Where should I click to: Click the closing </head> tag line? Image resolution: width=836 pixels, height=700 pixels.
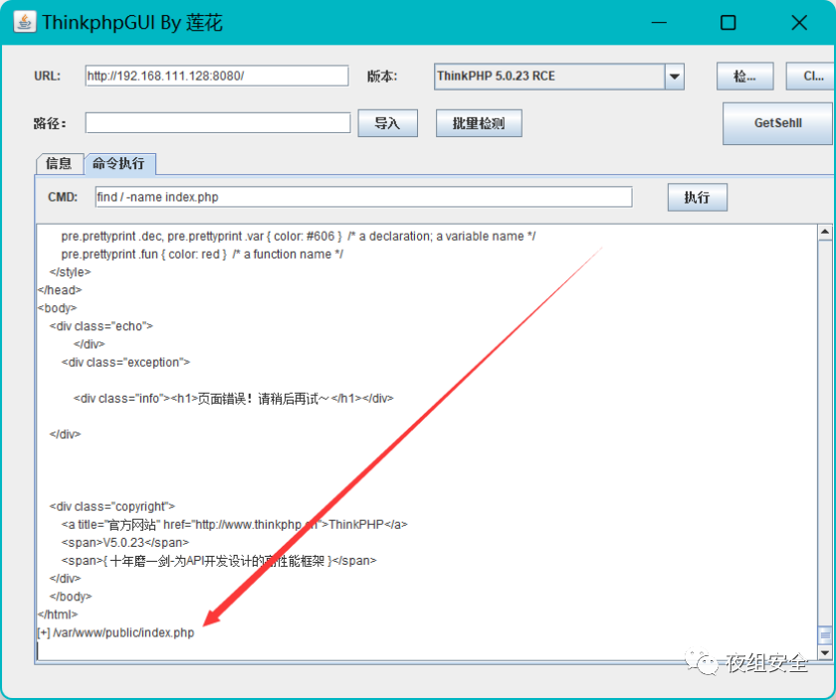pos(60,289)
